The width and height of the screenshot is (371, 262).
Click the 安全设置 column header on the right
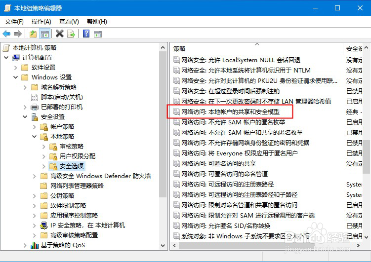[353, 49]
